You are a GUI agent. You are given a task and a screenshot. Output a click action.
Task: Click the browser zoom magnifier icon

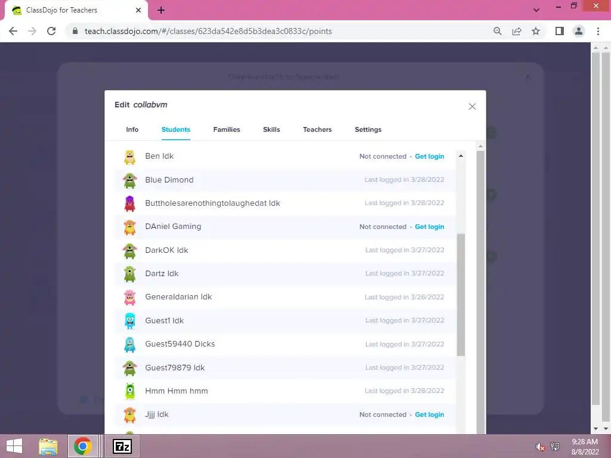498,31
